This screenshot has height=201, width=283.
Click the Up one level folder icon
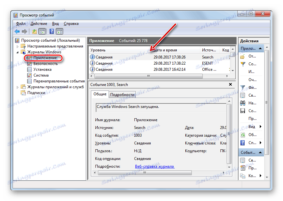[x=34, y=32]
